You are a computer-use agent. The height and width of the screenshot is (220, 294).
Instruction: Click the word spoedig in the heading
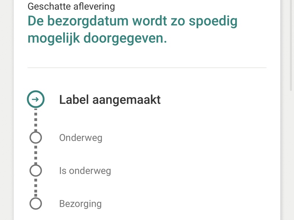(x=213, y=21)
